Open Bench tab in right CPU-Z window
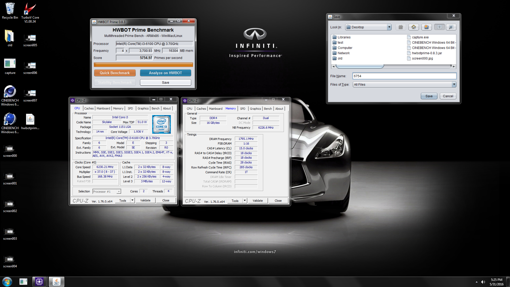Viewport: 510px width, 287px height. click(x=268, y=109)
